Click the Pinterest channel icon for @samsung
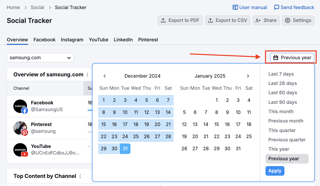The width and height of the screenshot is (320, 186). [x=20, y=128]
